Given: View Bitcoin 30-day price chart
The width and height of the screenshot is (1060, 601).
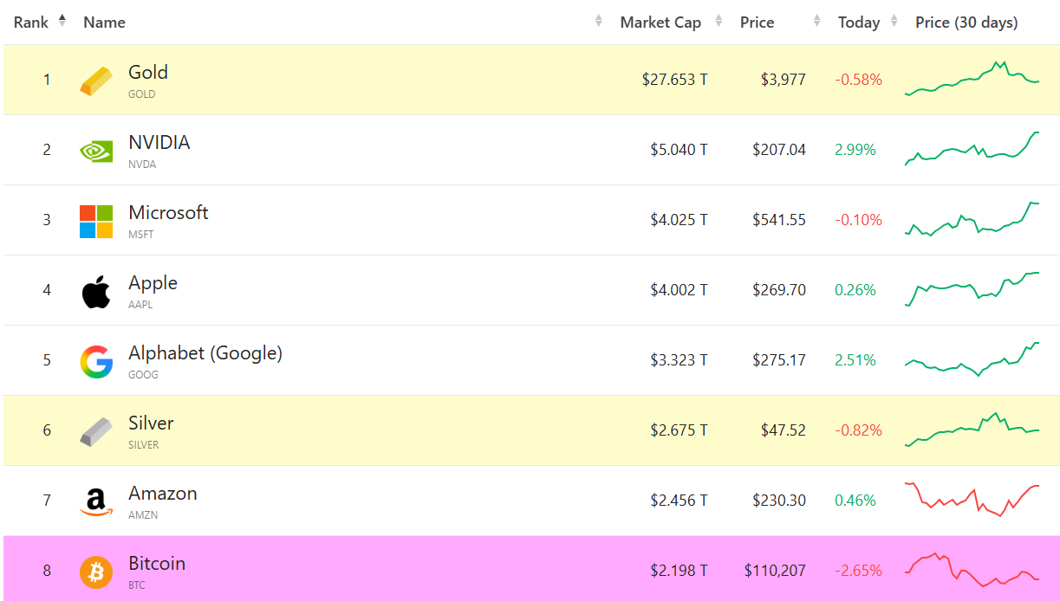Looking at the screenshot, I should [x=972, y=570].
